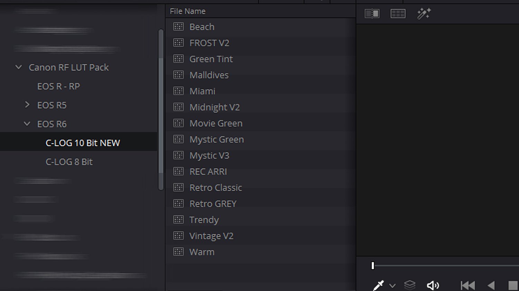Viewport: 519px width, 291px height.
Task: Jump to first frame with skip-back button
Action: [468, 285]
